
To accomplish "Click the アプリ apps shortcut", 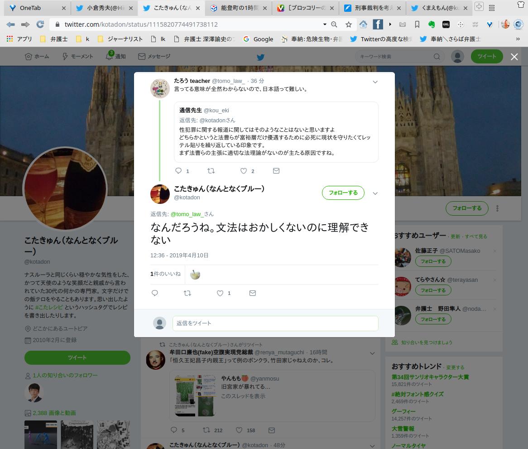I will [19, 39].
